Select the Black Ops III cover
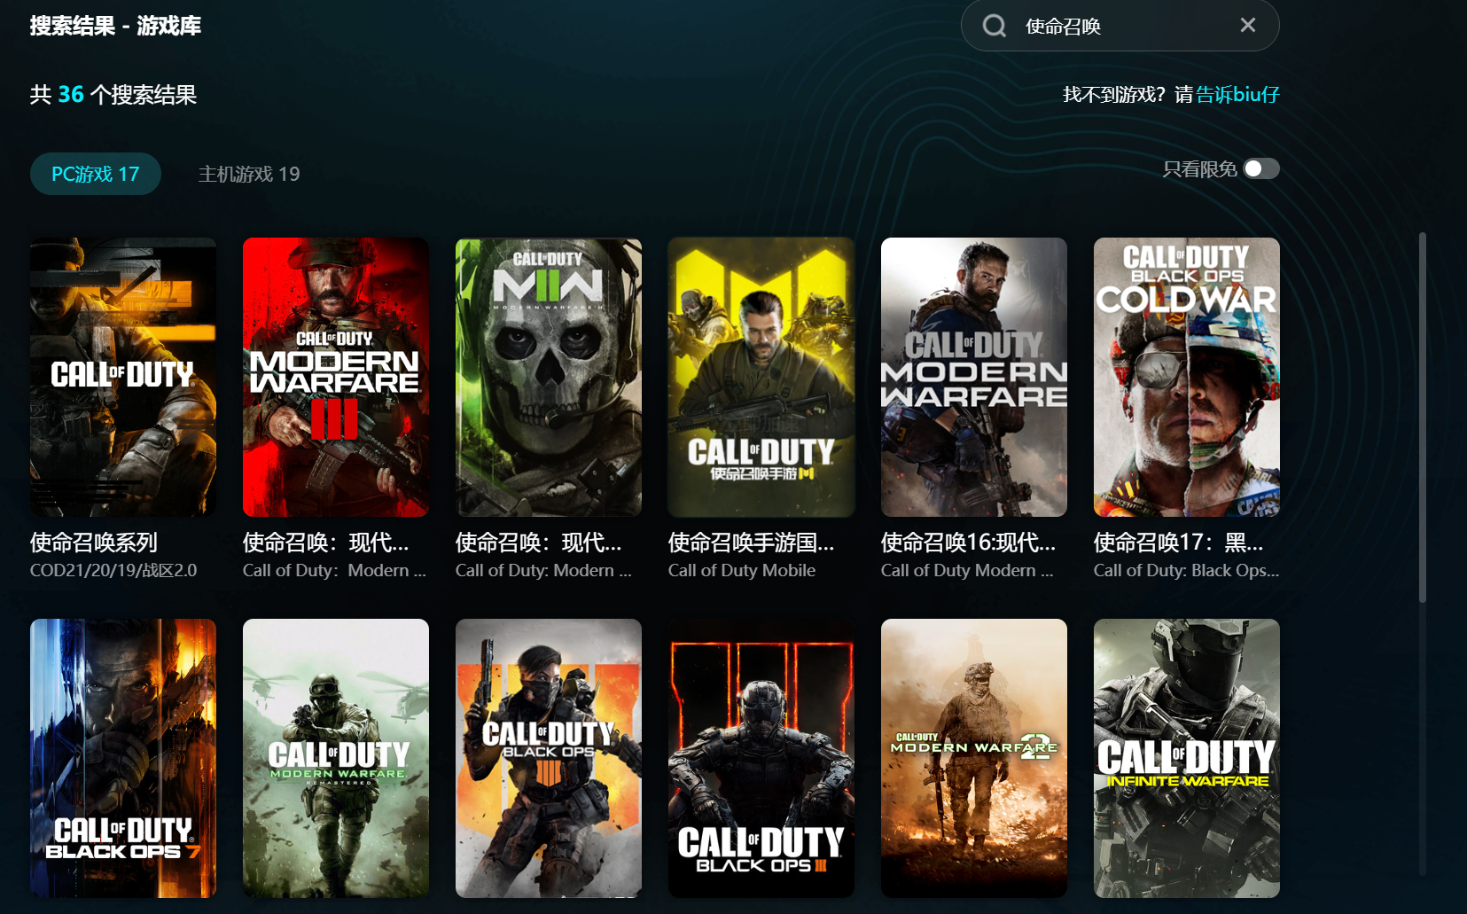 (x=761, y=758)
